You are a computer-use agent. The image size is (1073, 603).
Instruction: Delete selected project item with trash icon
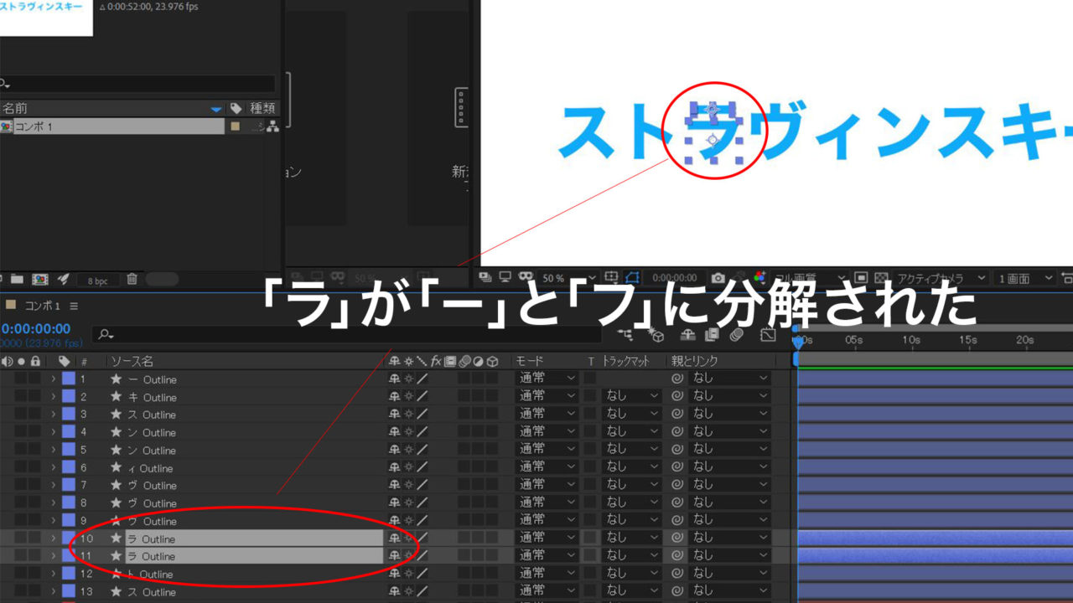point(132,279)
